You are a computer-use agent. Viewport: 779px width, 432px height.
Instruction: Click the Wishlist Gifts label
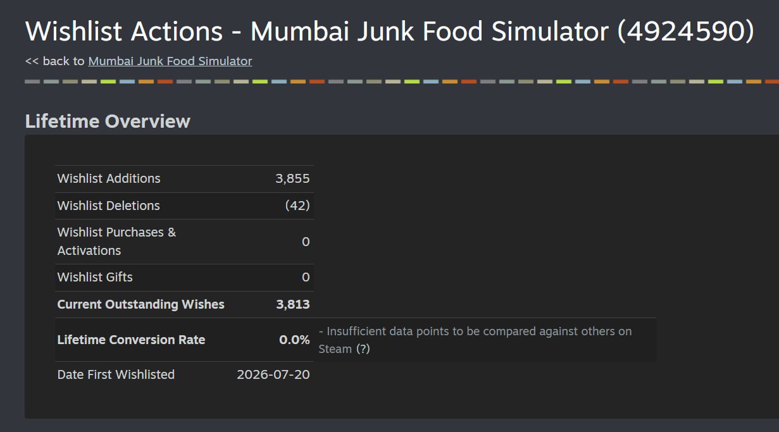click(95, 277)
